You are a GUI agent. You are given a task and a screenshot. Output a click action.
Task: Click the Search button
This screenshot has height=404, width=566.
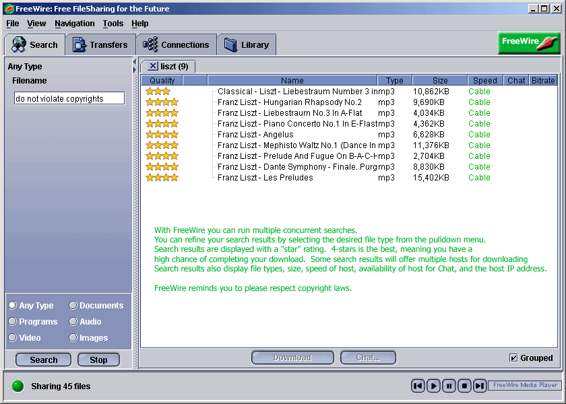pos(43,360)
